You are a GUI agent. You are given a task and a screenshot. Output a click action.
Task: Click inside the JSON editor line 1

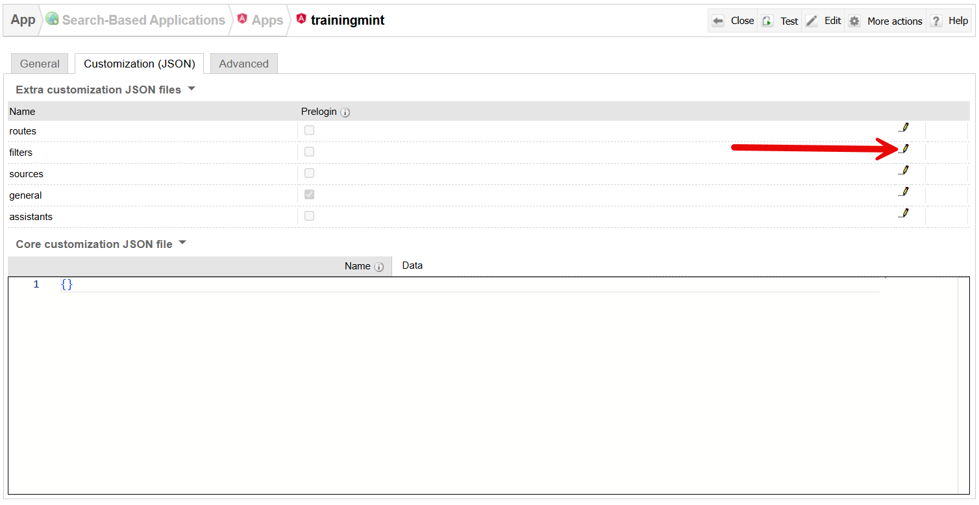[470, 284]
